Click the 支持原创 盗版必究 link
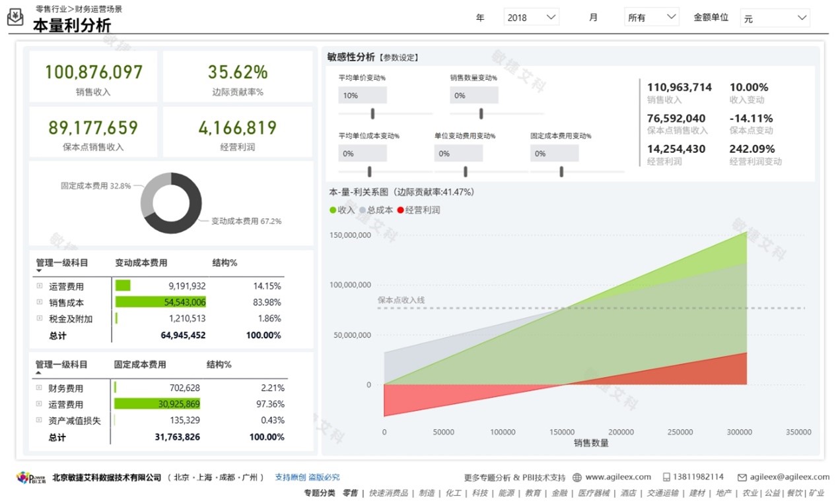The width and height of the screenshot is (838, 503). (x=309, y=477)
